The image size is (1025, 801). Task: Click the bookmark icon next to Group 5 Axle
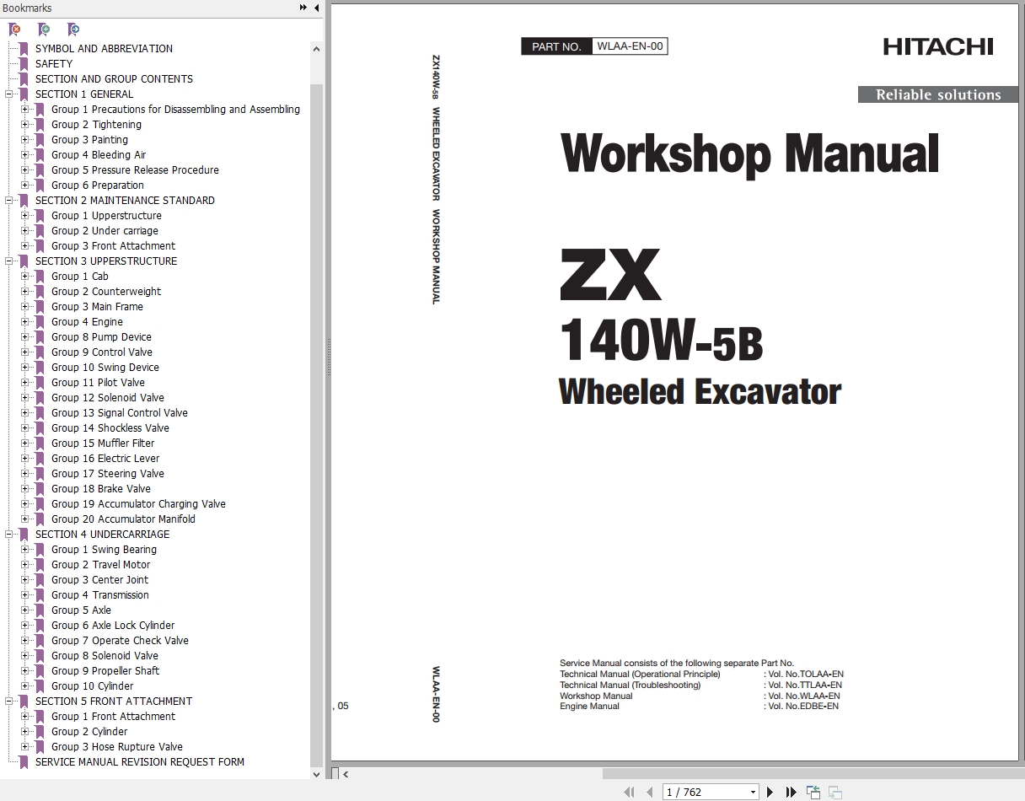point(40,610)
